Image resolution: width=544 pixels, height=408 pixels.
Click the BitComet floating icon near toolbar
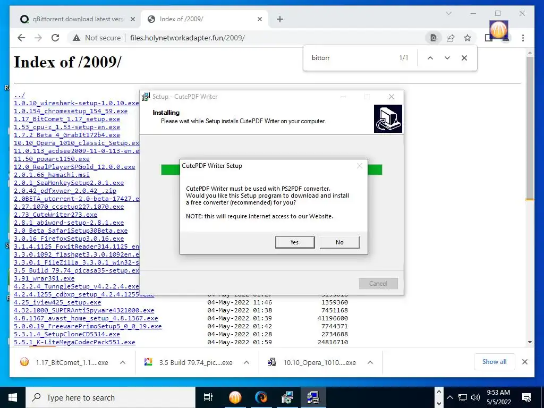click(498, 30)
